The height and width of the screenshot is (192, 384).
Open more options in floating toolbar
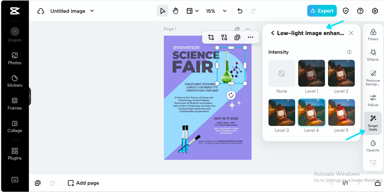click(x=250, y=37)
